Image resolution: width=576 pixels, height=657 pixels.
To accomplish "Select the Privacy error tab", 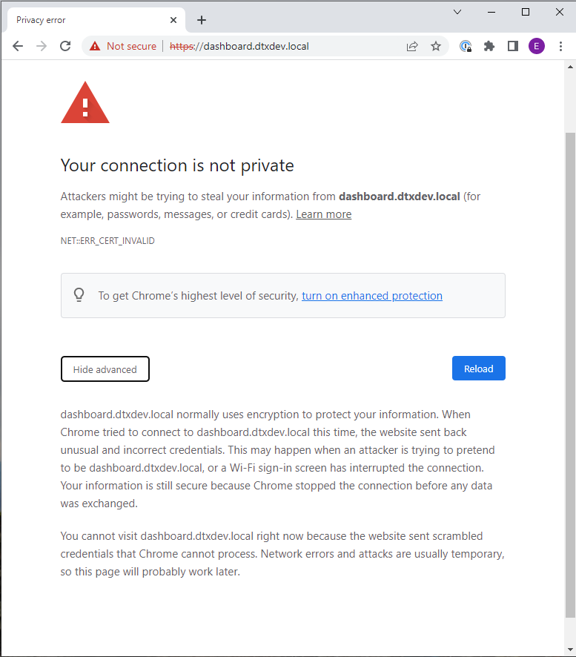I will tap(74, 20).
